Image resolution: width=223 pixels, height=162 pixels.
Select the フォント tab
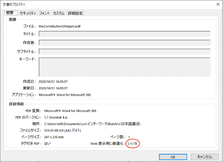[x=45, y=13]
